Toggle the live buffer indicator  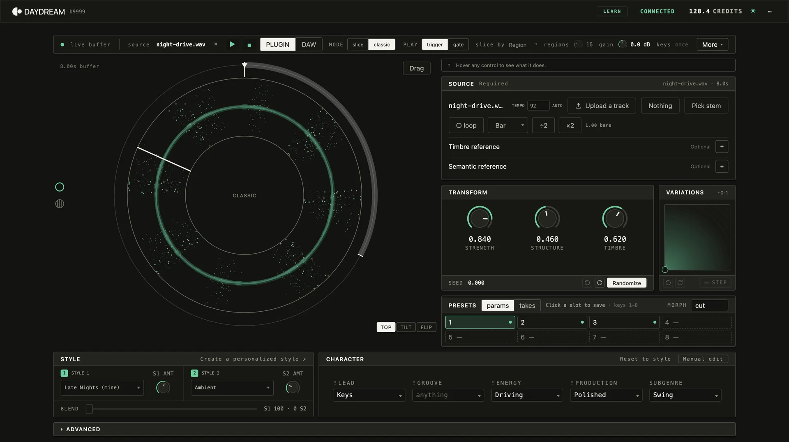tap(62, 44)
